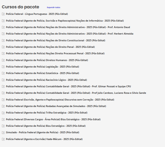Viewport: 165px width, 147px height.
Task: Expand Discursiva sem Correção plus icon
Action: [x=3, y=100]
